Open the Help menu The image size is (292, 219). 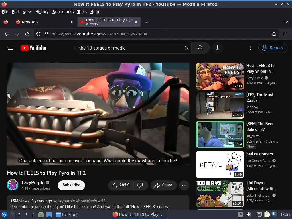tap(95, 12)
